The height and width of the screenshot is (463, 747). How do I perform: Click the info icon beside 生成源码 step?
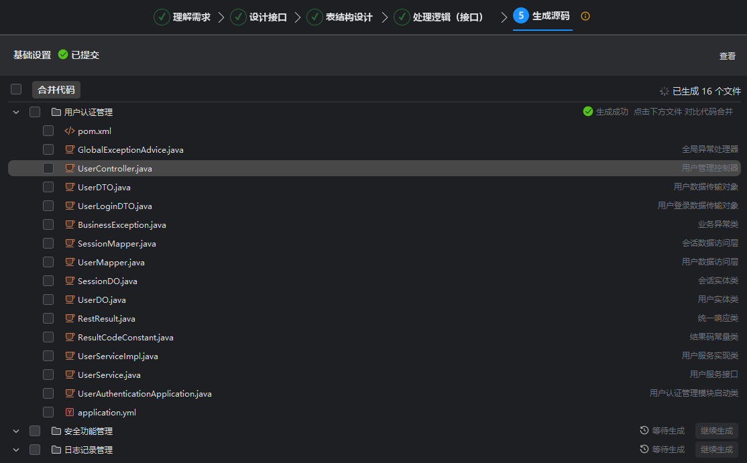[x=585, y=16]
